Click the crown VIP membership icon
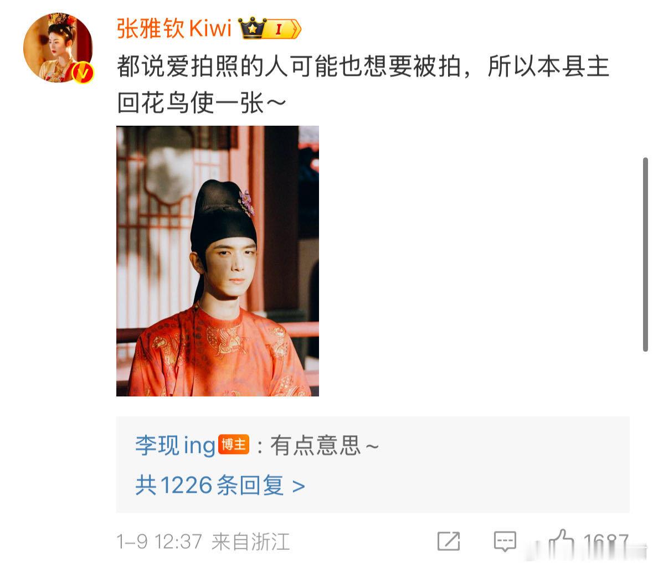The width and height of the screenshot is (653, 567). (x=253, y=28)
